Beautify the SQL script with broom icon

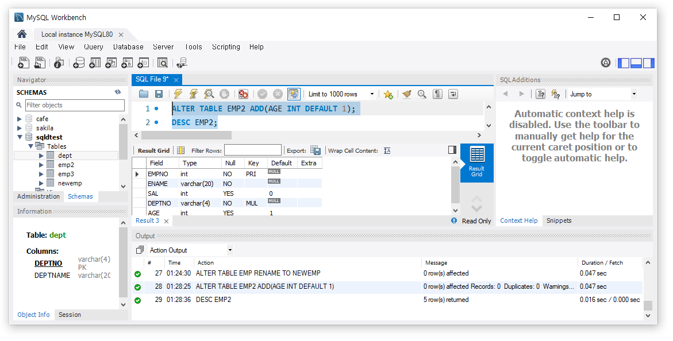(x=406, y=94)
